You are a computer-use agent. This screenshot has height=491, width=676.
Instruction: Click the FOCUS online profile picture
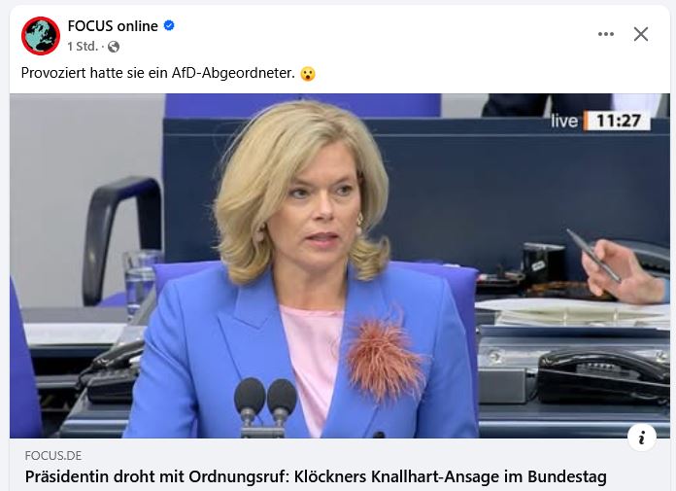[41, 36]
